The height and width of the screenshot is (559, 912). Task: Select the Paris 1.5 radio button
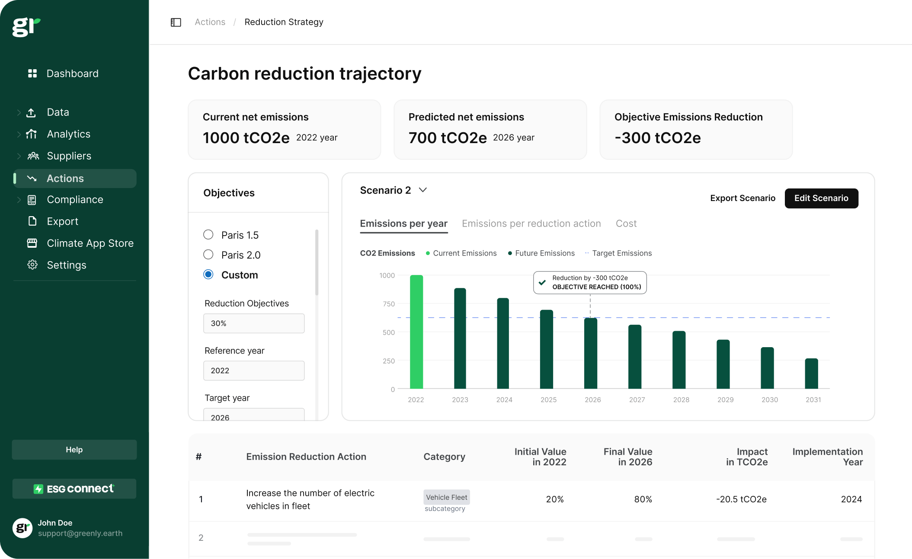pos(207,235)
